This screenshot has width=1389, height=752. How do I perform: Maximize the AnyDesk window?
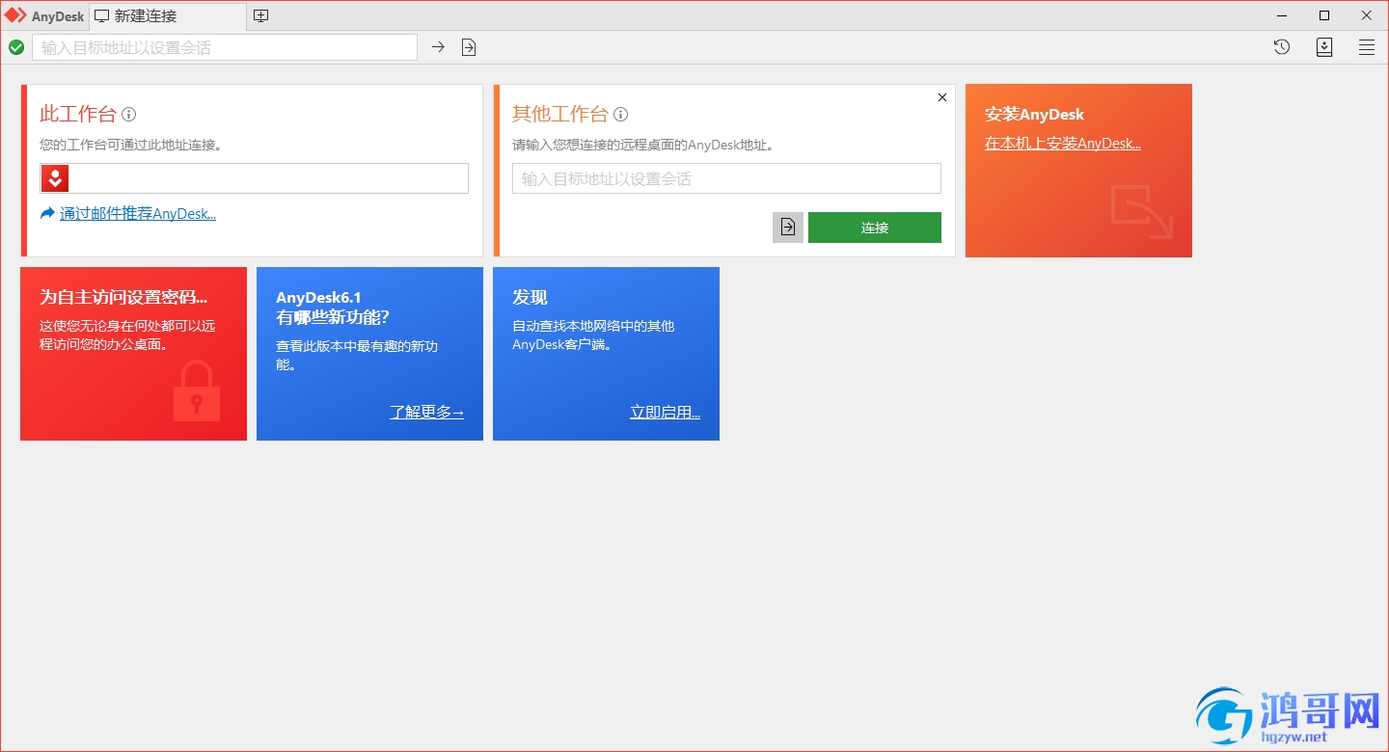point(1324,15)
